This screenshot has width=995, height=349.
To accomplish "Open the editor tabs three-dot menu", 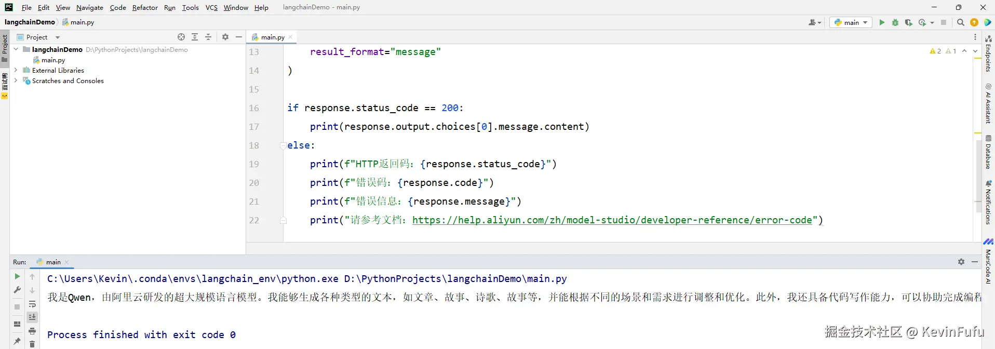I will [975, 37].
